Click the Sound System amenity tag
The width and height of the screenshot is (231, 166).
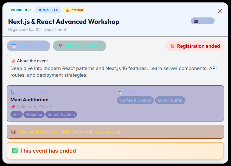pos(61,115)
